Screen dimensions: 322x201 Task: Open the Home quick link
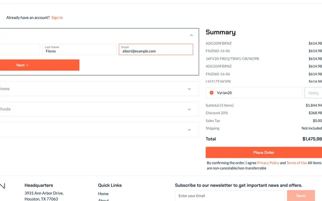click(103, 193)
